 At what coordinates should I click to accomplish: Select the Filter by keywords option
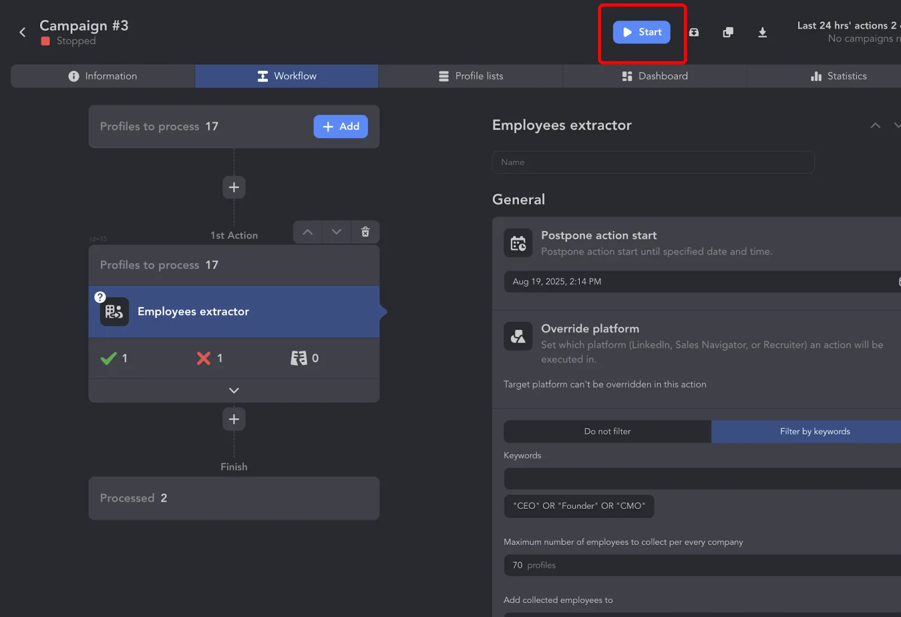pos(815,432)
